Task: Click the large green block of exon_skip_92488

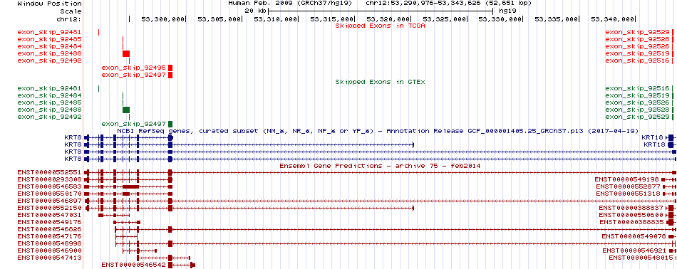Action: pos(126,110)
